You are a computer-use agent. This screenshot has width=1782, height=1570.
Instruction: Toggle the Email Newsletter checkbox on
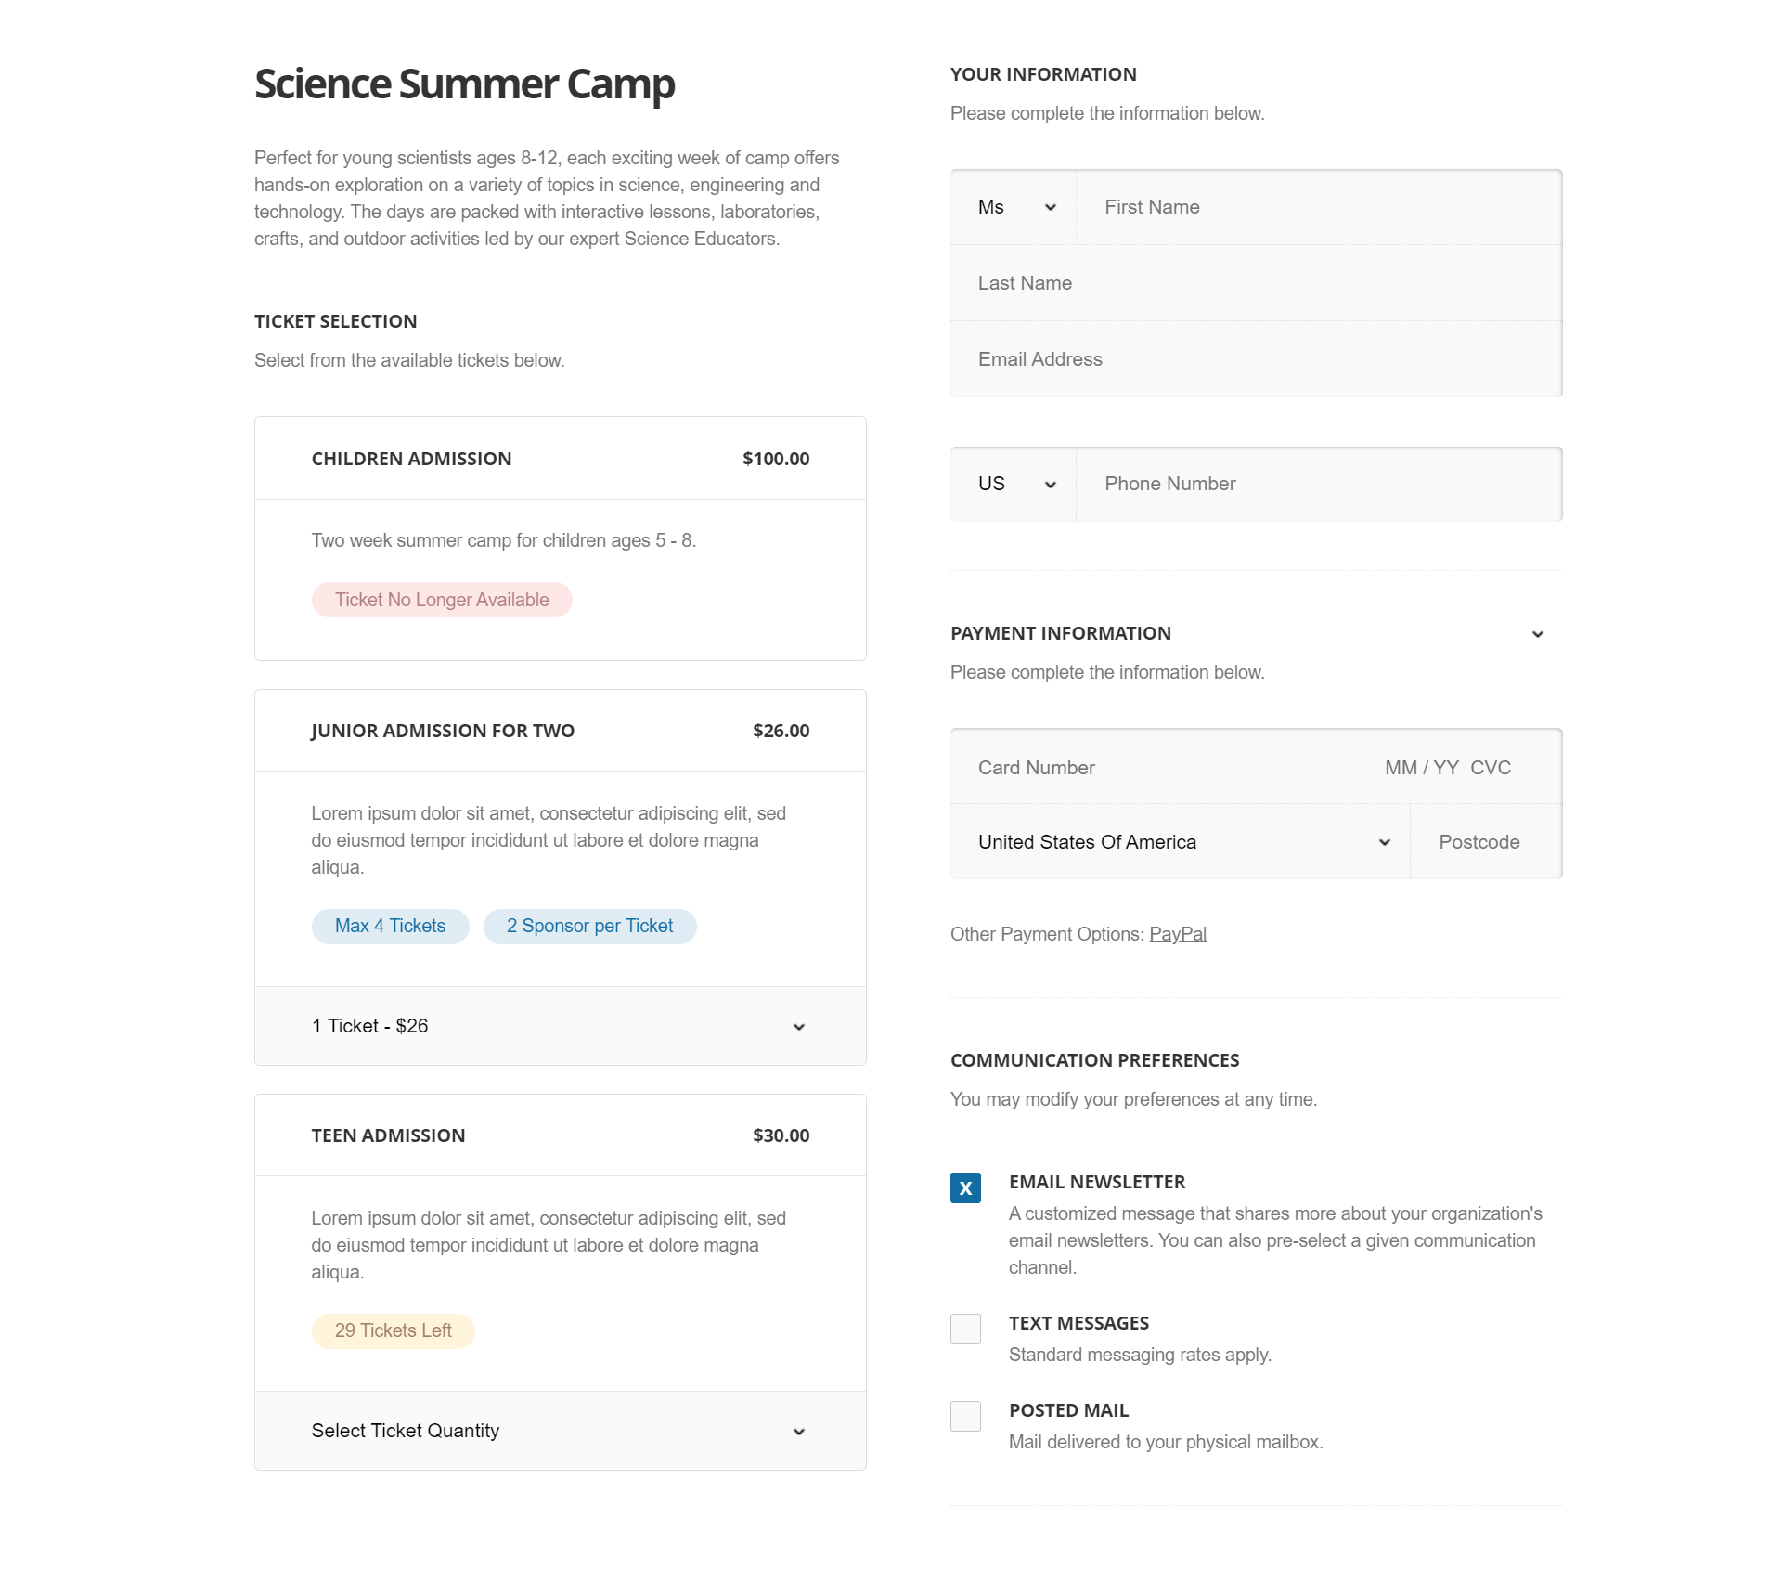(965, 1188)
